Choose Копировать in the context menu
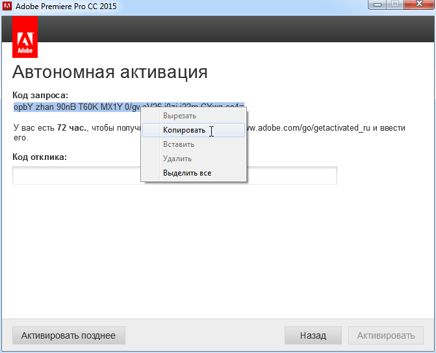The height and width of the screenshot is (353, 436). [194, 130]
